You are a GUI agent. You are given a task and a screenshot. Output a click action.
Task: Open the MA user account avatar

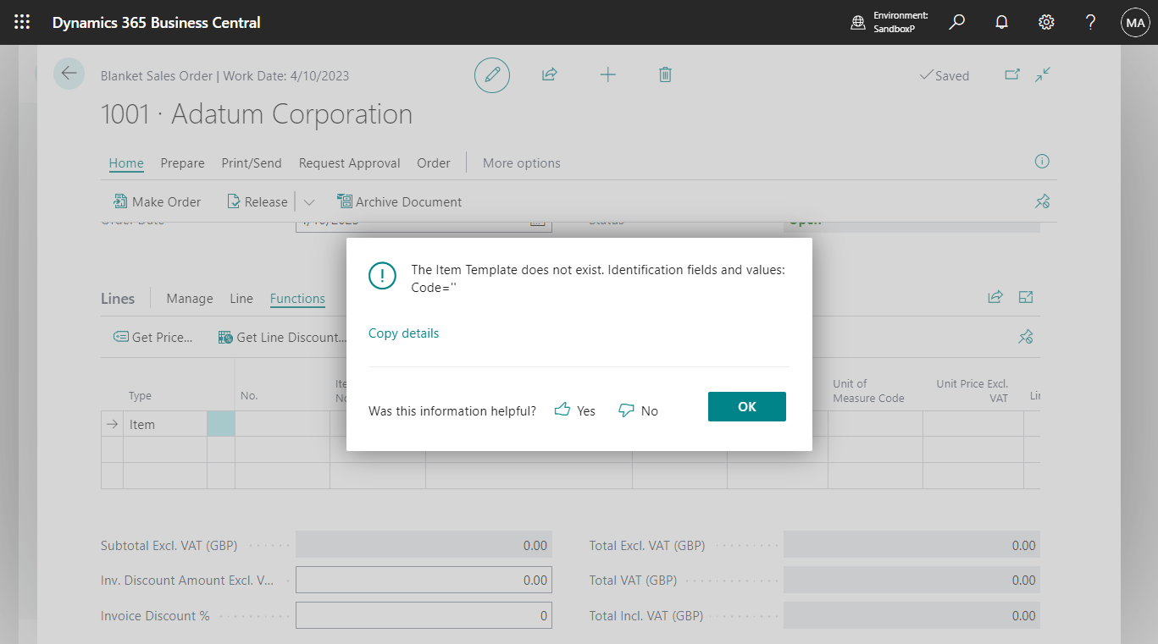click(x=1135, y=23)
